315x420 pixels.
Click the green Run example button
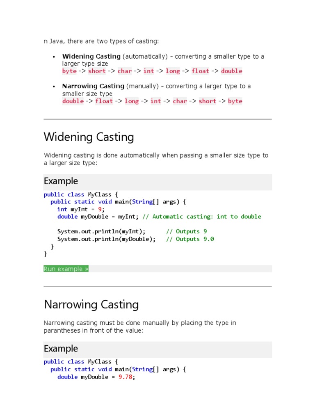(x=66, y=269)
